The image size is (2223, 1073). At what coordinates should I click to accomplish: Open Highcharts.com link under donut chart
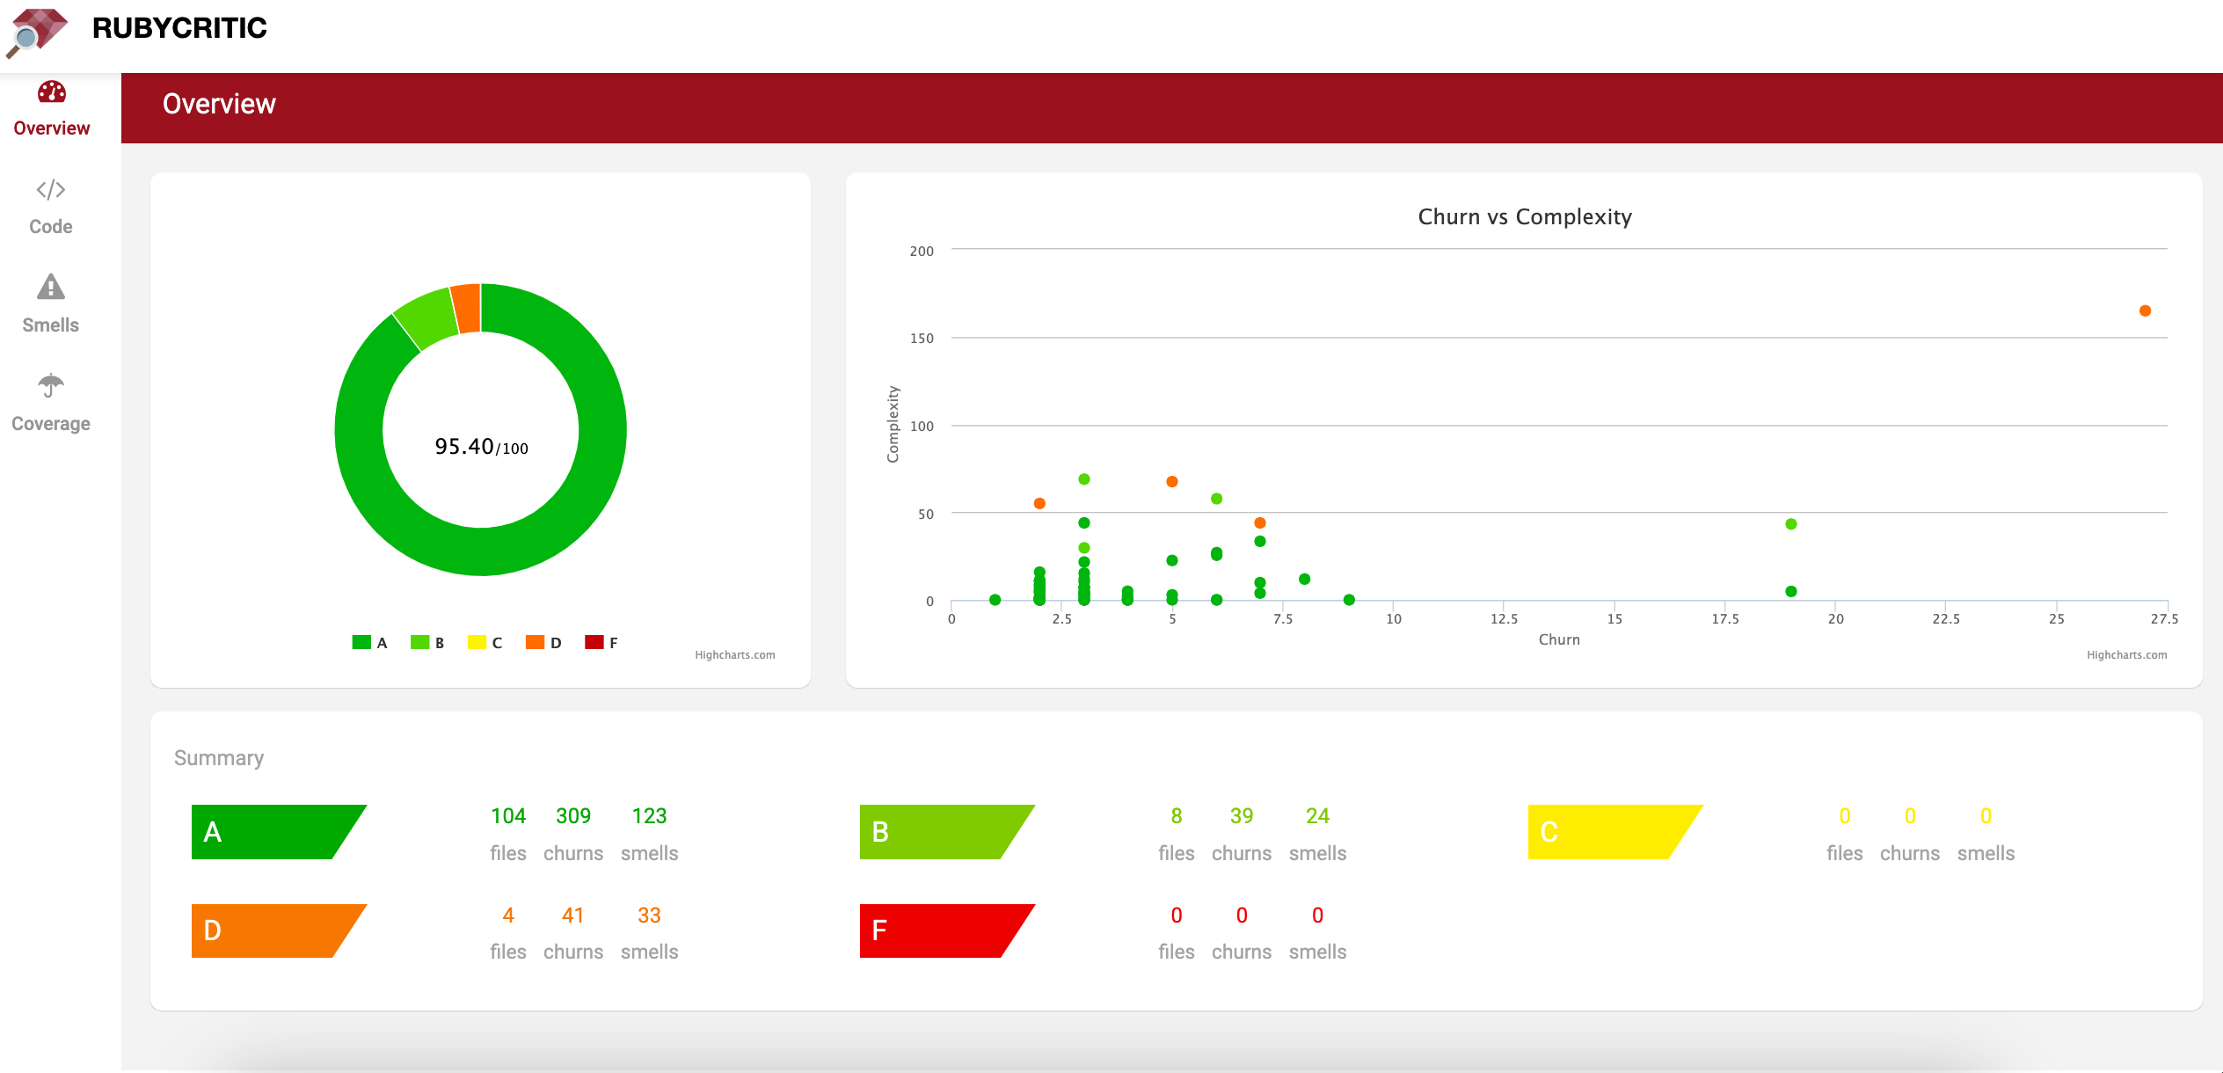734,655
